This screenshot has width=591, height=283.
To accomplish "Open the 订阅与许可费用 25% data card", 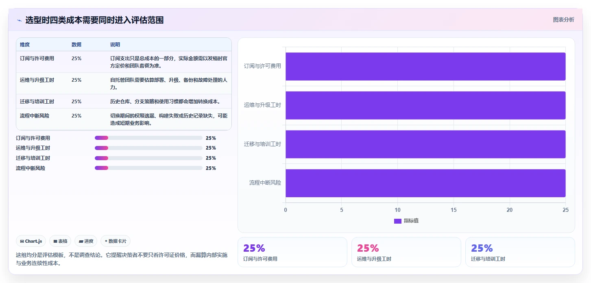I will click(x=292, y=252).
